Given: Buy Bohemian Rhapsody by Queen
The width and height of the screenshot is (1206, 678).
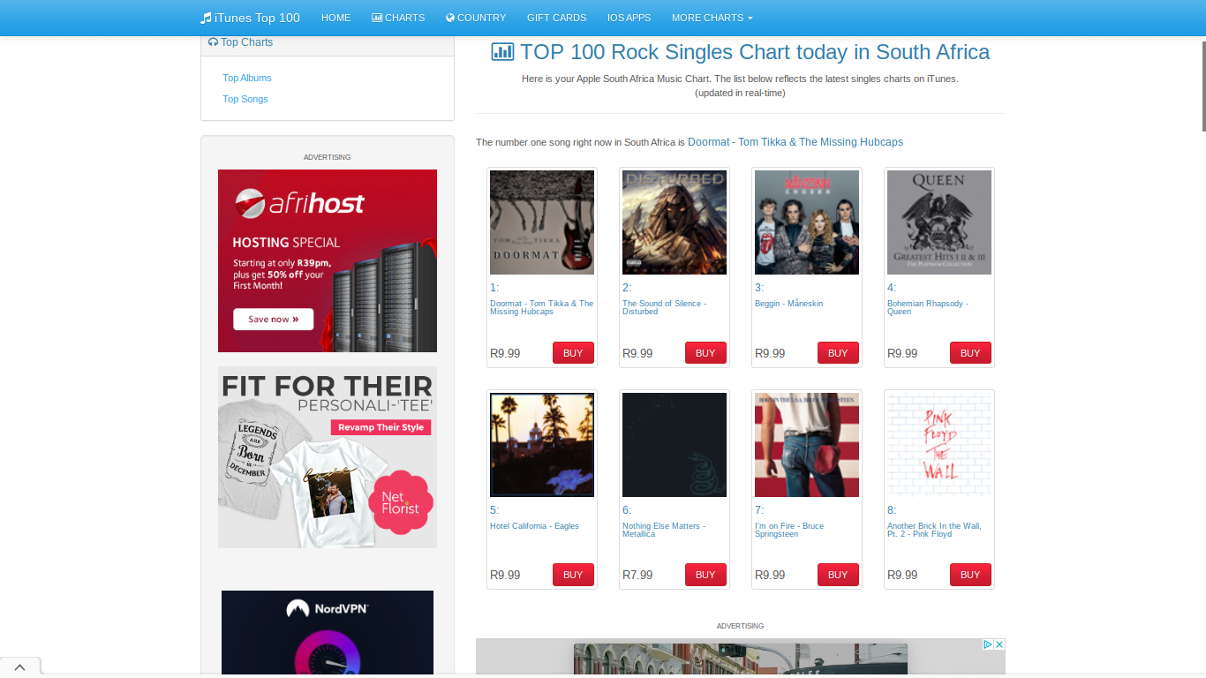Looking at the screenshot, I should coord(970,353).
